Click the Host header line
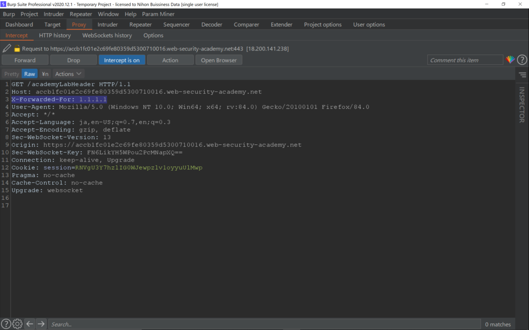Image resolution: width=529 pixels, height=330 pixels. pos(137,92)
